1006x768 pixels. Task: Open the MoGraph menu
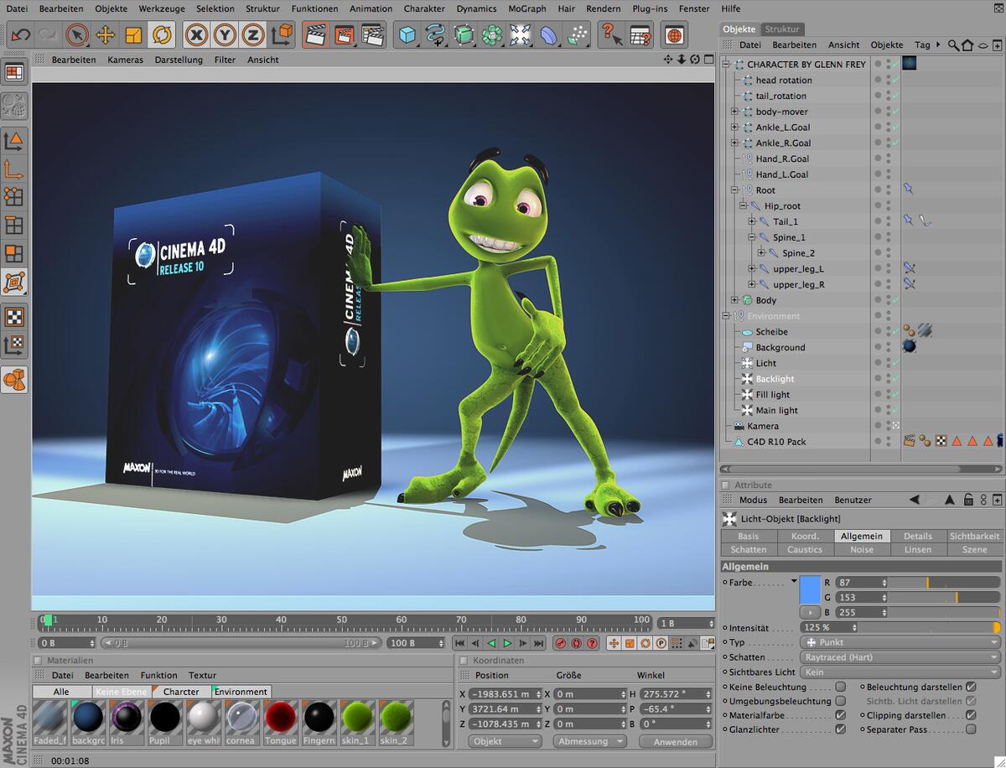(x=526, y=8)
